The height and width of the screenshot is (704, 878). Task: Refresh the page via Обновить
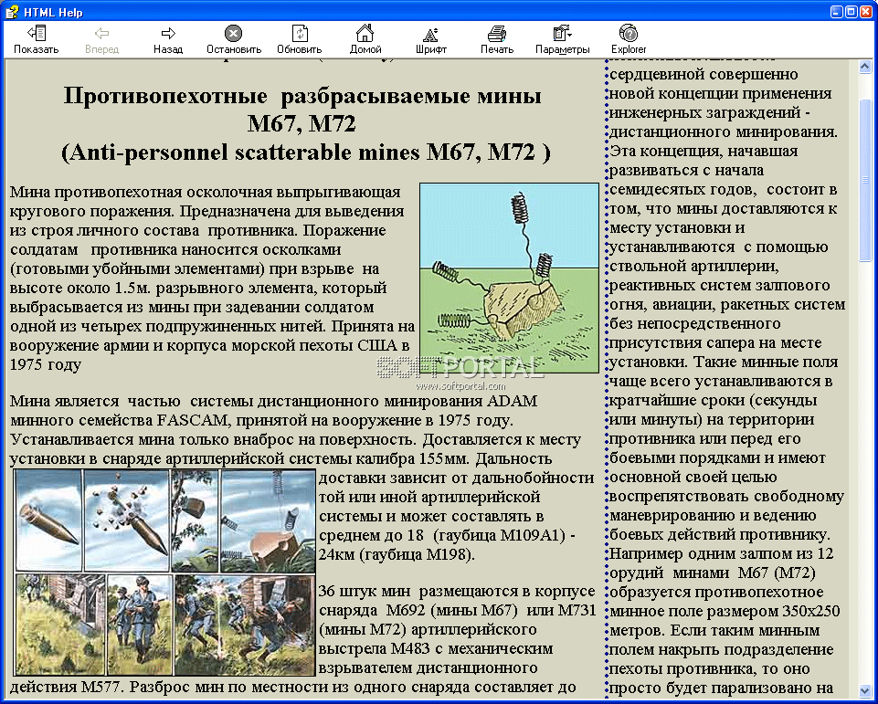point(300,39)
